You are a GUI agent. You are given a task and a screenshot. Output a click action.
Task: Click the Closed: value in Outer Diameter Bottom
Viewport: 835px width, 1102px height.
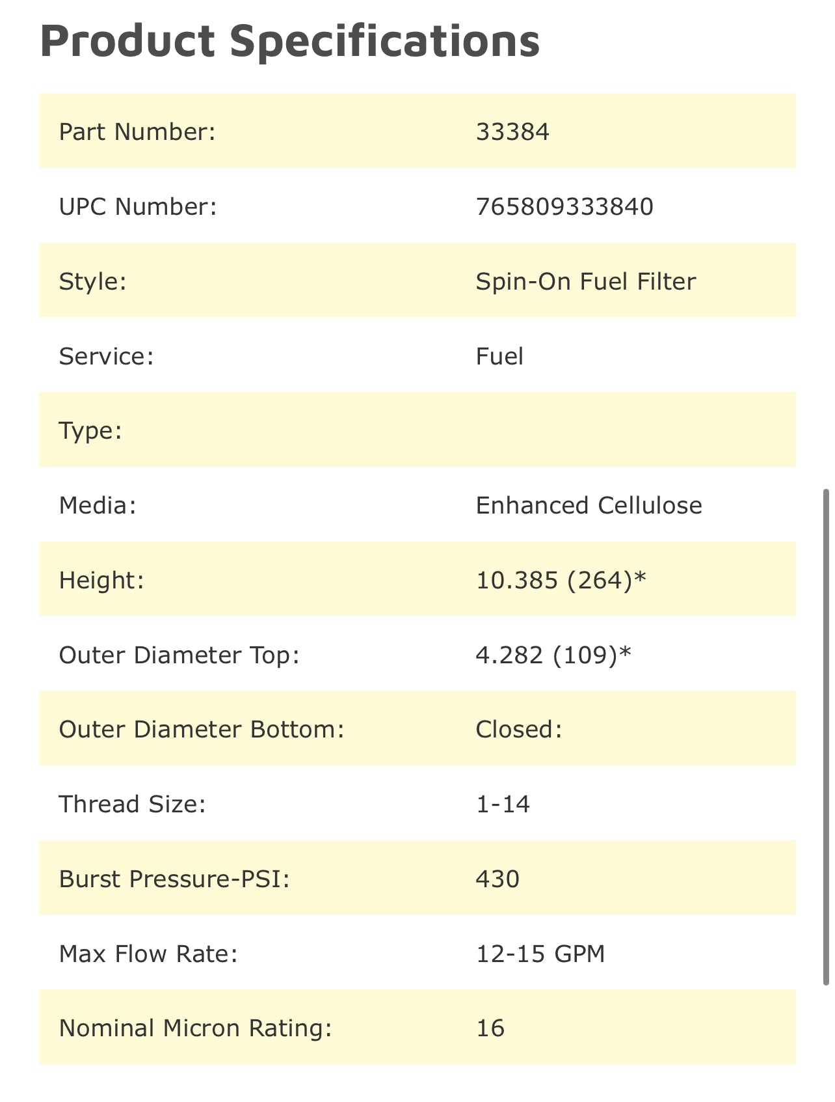tap(518, 729)
